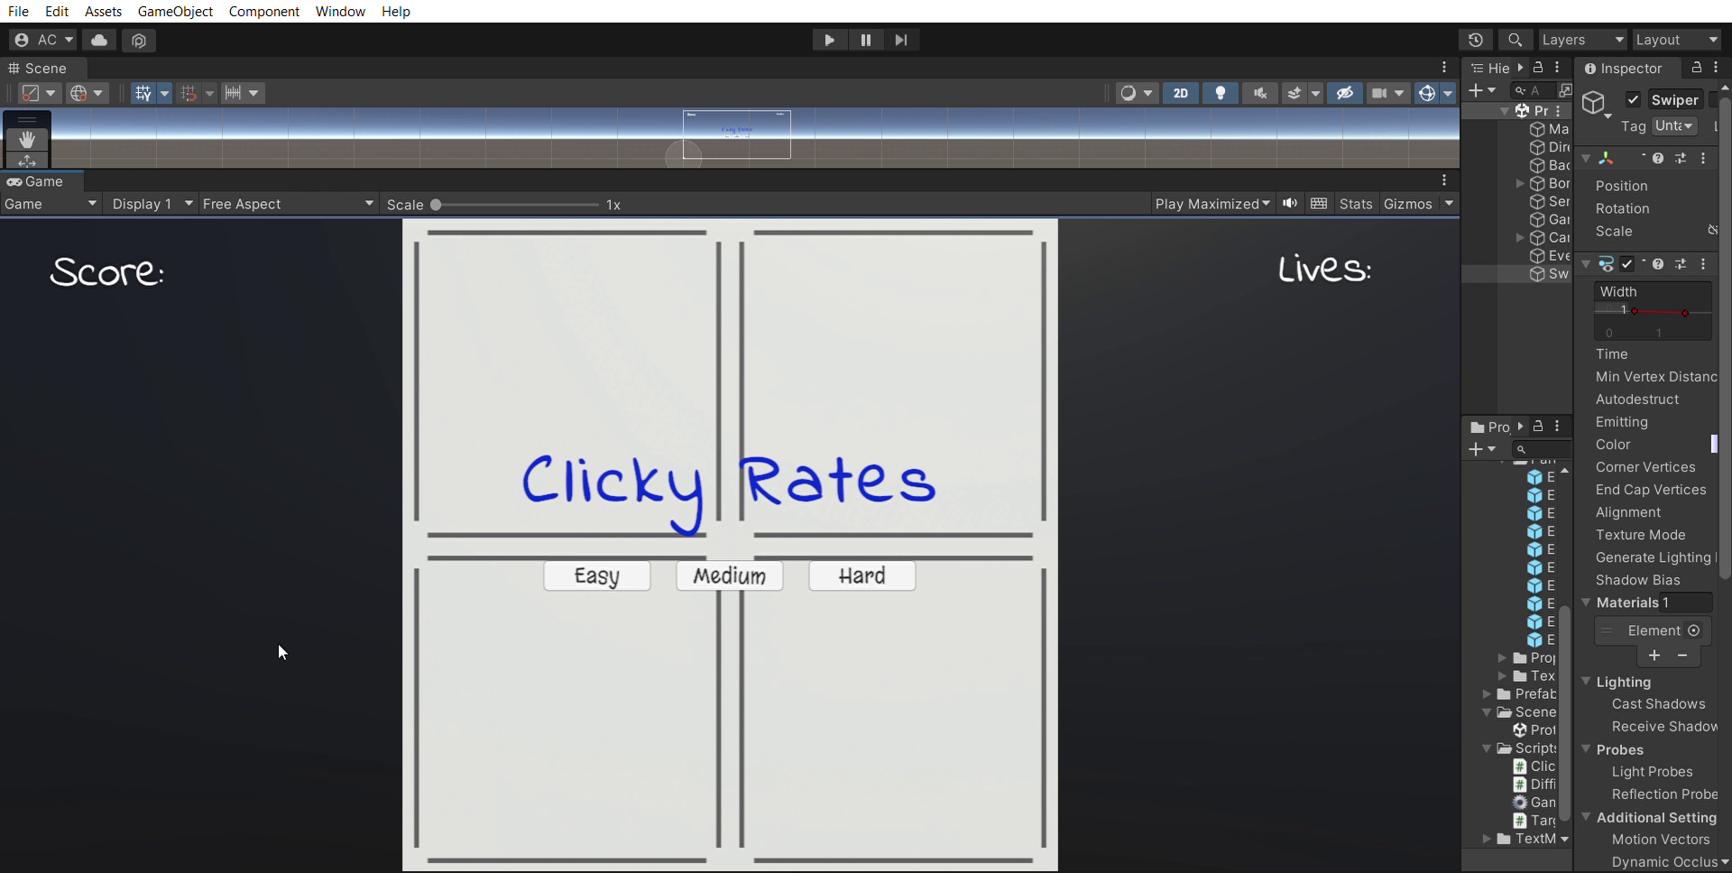The height and width of the screenshot is (873, 1732).
Task: Open the global Search magnifier
Action: tap(1515, 40)
